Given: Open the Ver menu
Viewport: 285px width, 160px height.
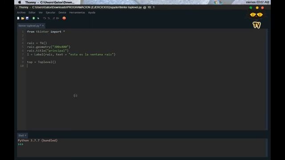Looking at the screenshot, I should (x=41, y=12).
